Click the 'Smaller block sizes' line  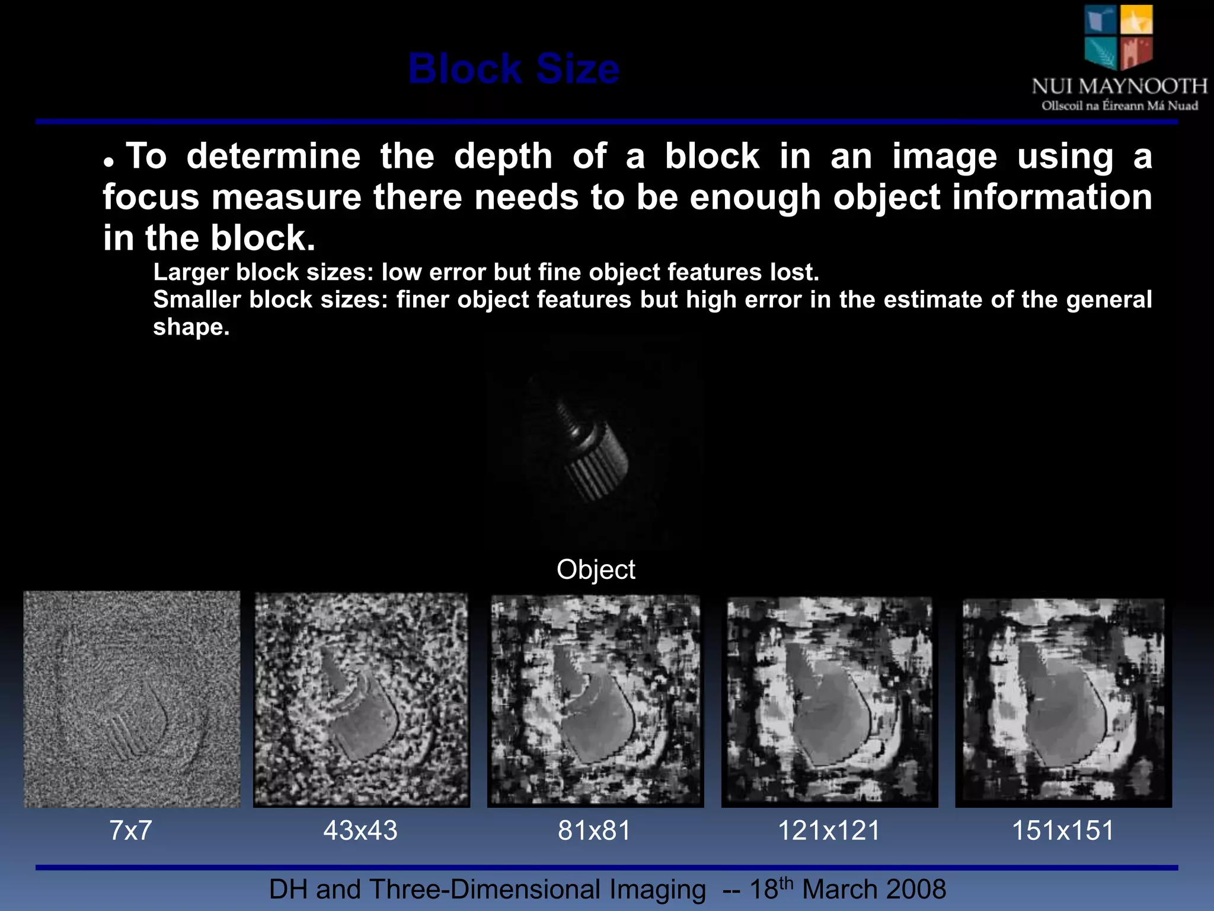[x=652, y=313]
